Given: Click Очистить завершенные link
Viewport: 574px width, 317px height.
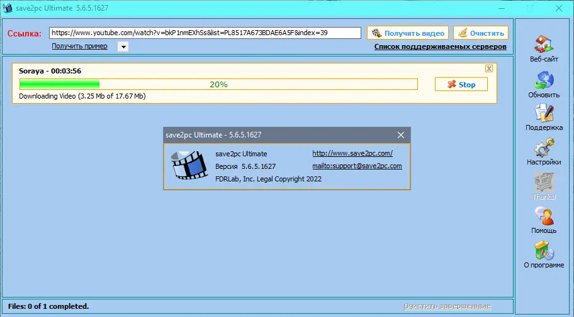Looking at the screenshot, I should (x=447, y=306).
